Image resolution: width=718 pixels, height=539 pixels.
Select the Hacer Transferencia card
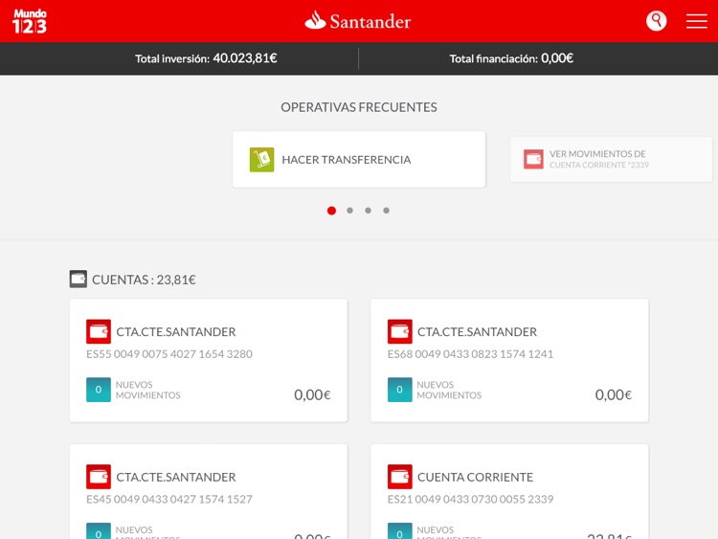click(359, 159)
